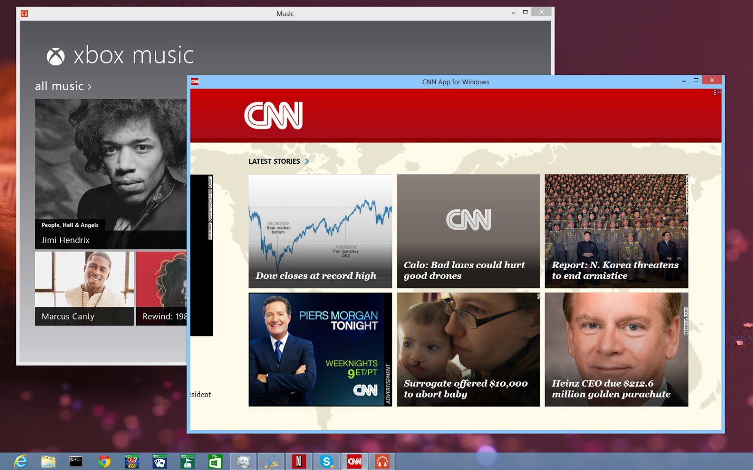753x470 pixels.
Task: Select the Music headphones taskbar icon
Action: click(382, 462)
